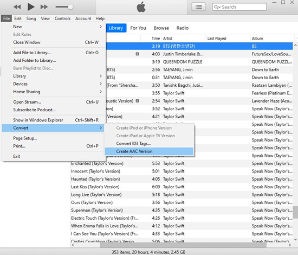Screen dimensions: 298x255
Task: Open the View menu
Action: click(45, 18)
